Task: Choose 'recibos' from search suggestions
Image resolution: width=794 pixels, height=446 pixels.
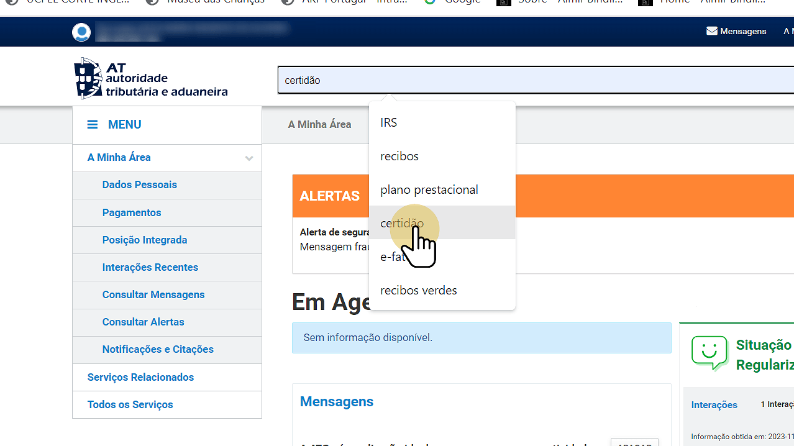Action: point(399,156)
